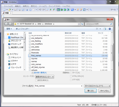Check the すべて(A) auto-detect checkbox
The height and width of the screenshot is (107, 119).
pyautogui.click(x=71, y=73)
